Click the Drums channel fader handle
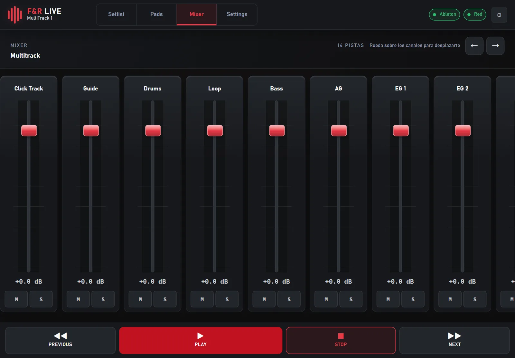This screenshot has width=515, height=358. pos(153,131)
